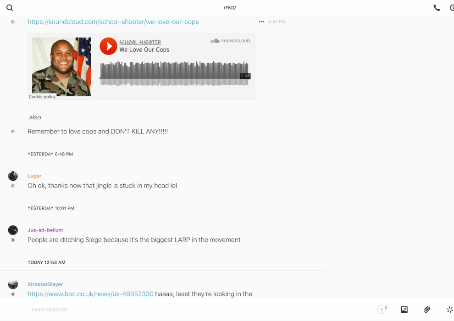Open the three-dot message options menu

(261, 22)
